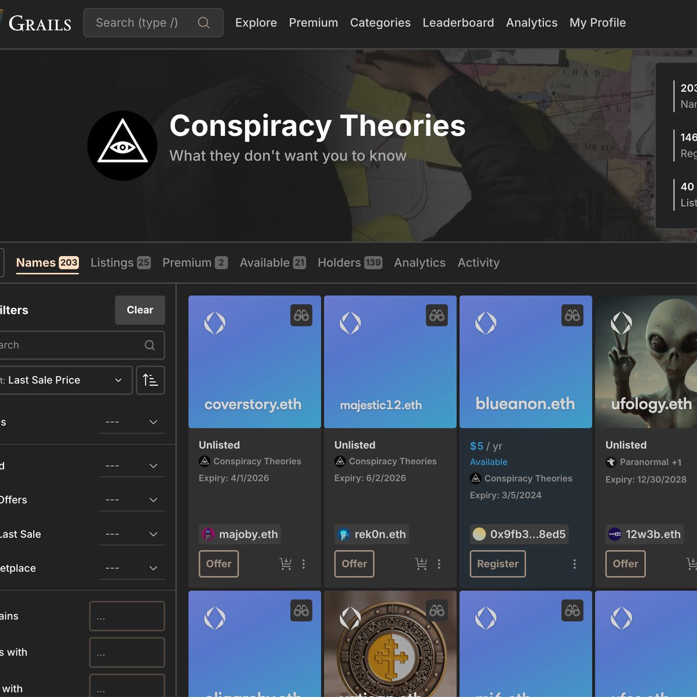Click 12w3b.eth owner avatar

pos(615,534)
